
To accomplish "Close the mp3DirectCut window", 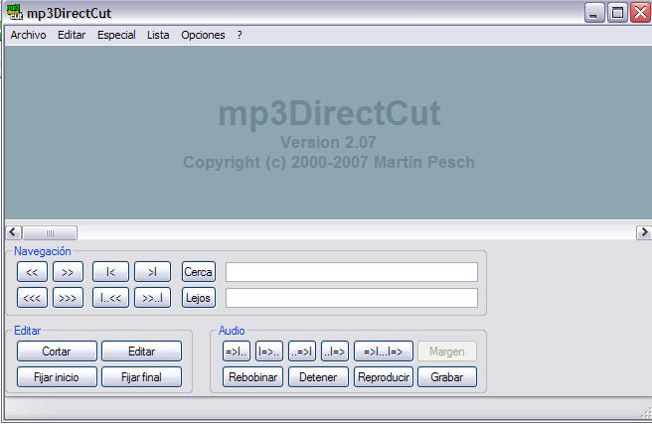I will (640, 13).
